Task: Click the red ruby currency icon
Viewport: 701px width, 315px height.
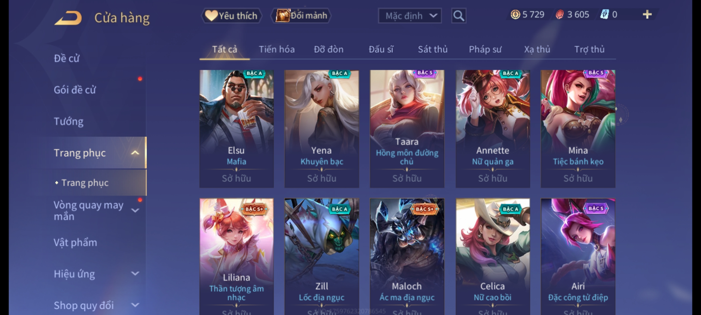Action: point(560,15)
